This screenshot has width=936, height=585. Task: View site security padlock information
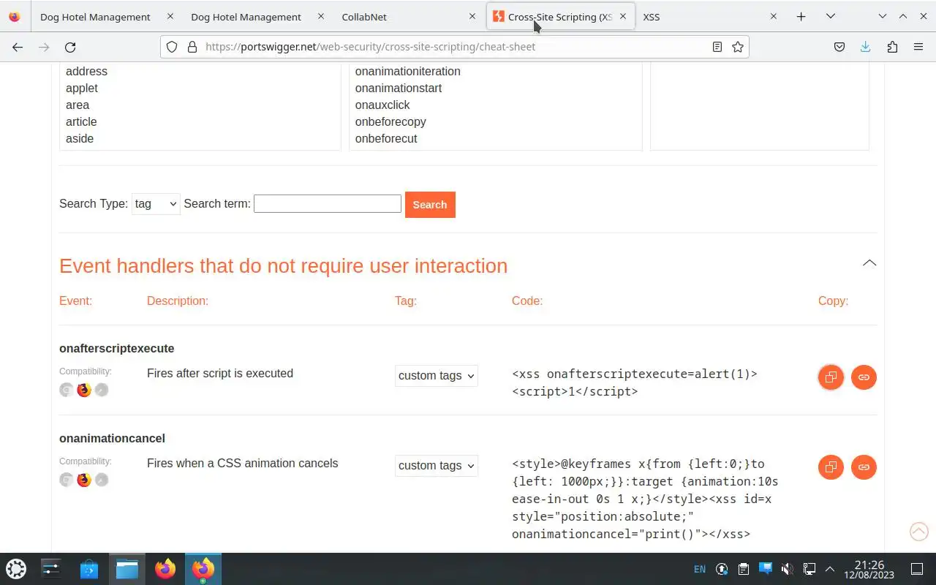click(192, 47)
